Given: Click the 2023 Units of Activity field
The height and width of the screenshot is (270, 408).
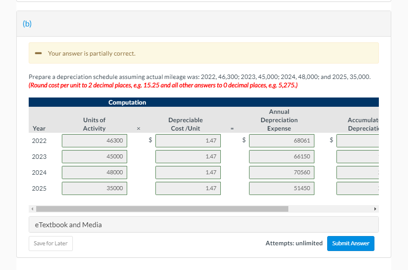Looking at the screenshot, I should 94,157.
